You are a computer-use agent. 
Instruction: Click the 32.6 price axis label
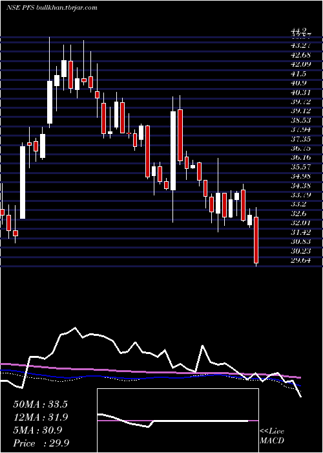pos(298,214)
